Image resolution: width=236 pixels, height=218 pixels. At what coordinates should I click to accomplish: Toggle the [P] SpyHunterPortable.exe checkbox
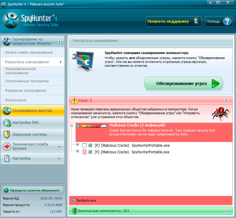tap(90, 146)
